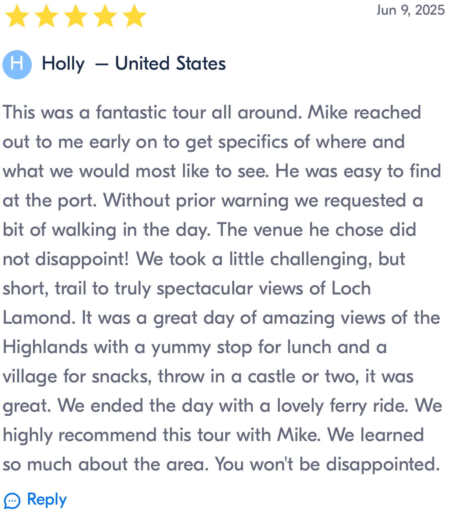
Task: Click the second yellow rating star
Action: 46,16
